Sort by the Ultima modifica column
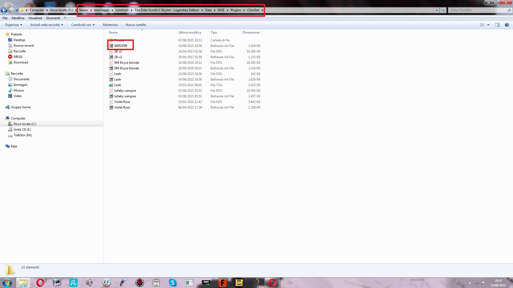Screen dimensions: 513x288 point(192,33)
